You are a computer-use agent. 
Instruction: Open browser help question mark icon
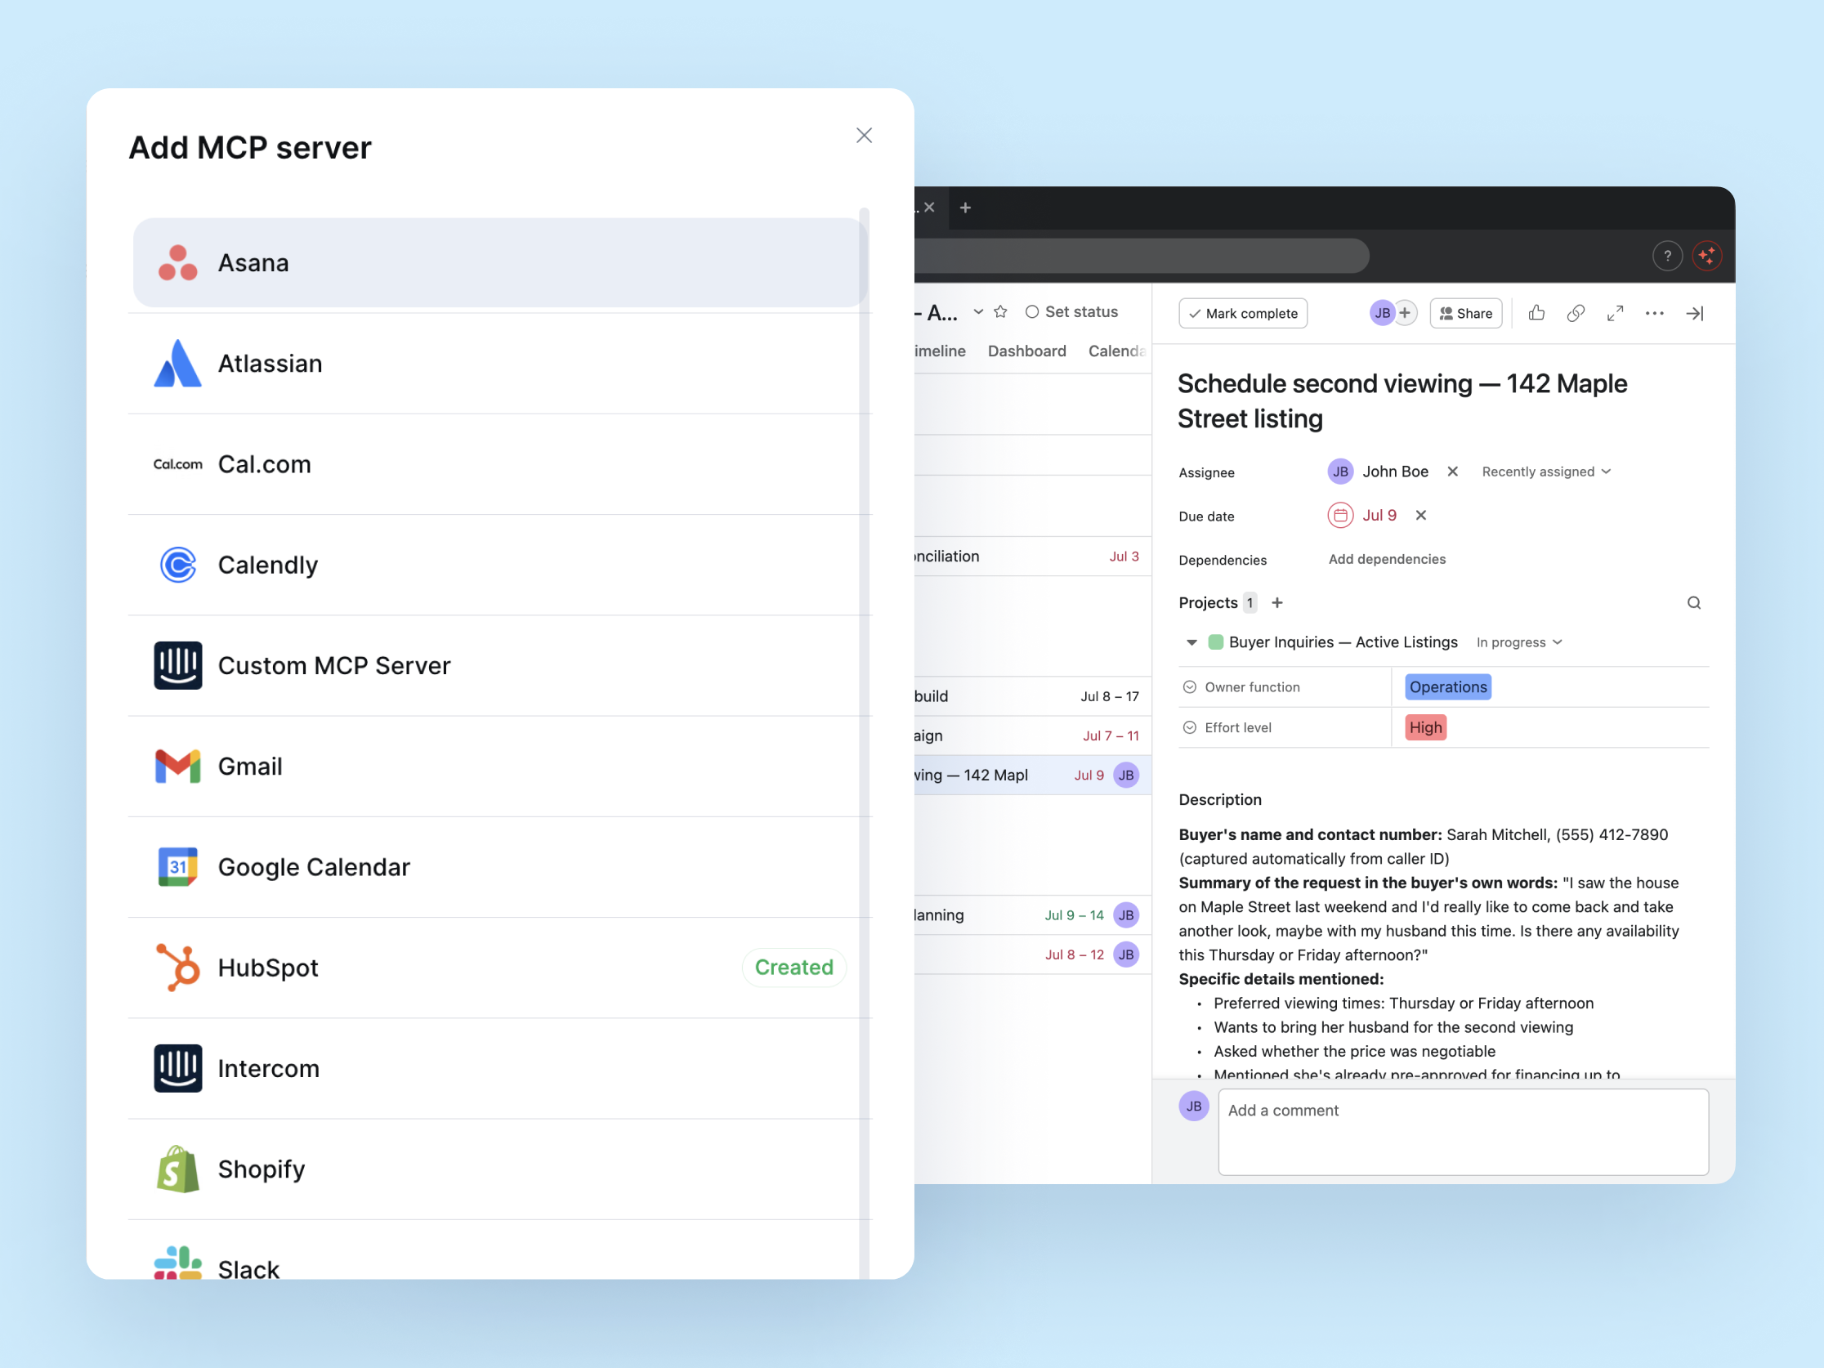[1667, 256]
